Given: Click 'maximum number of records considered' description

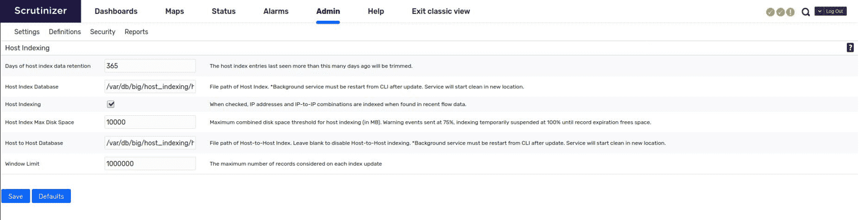Looking at the screenshot, I should pyautogui.click(x=296, y=165).
